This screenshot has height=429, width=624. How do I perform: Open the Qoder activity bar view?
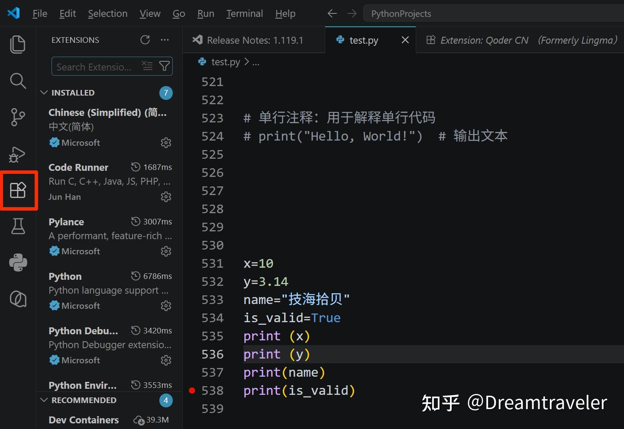point(18,299)
